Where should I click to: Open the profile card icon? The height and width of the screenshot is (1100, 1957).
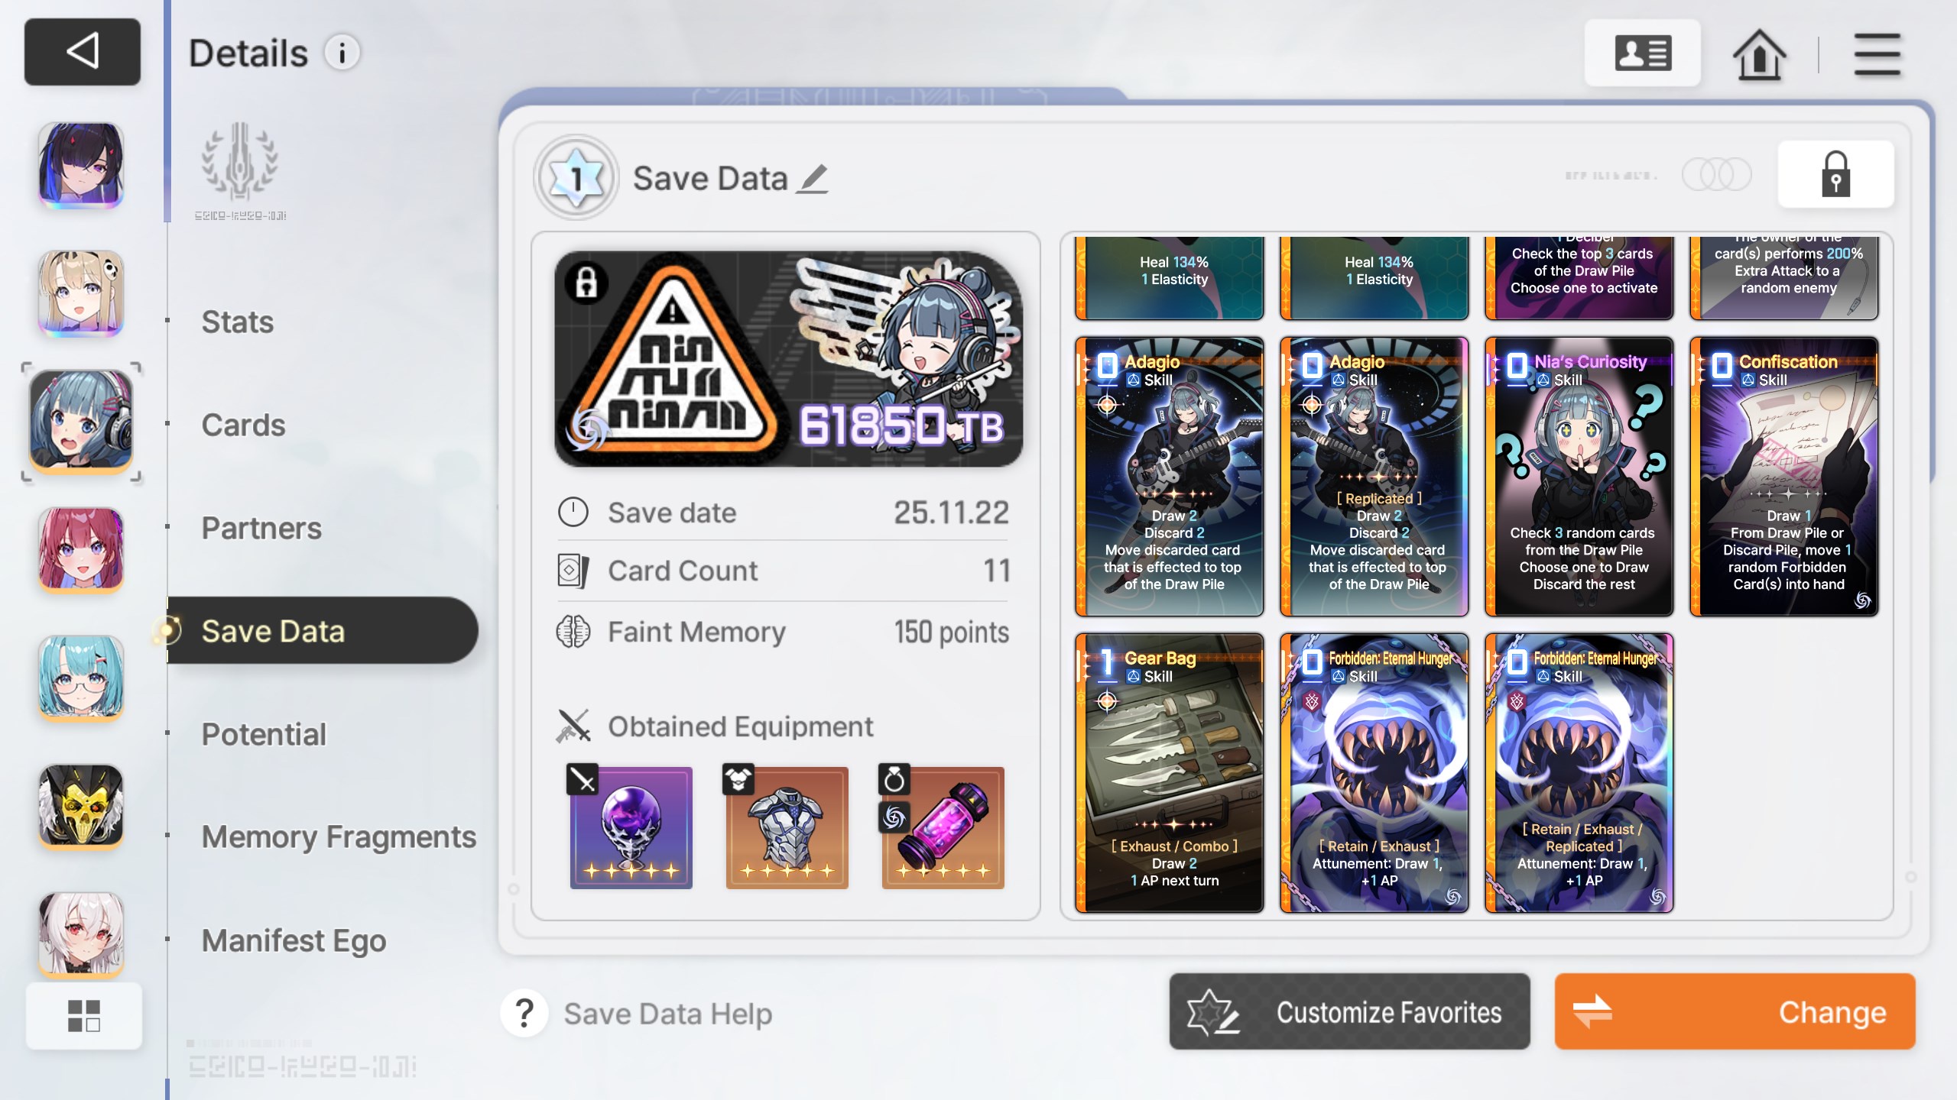pos(1643,53)
